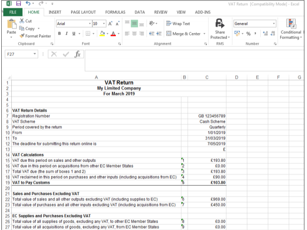
Task: Apply Comma Style icon
Action: [255, 34]
